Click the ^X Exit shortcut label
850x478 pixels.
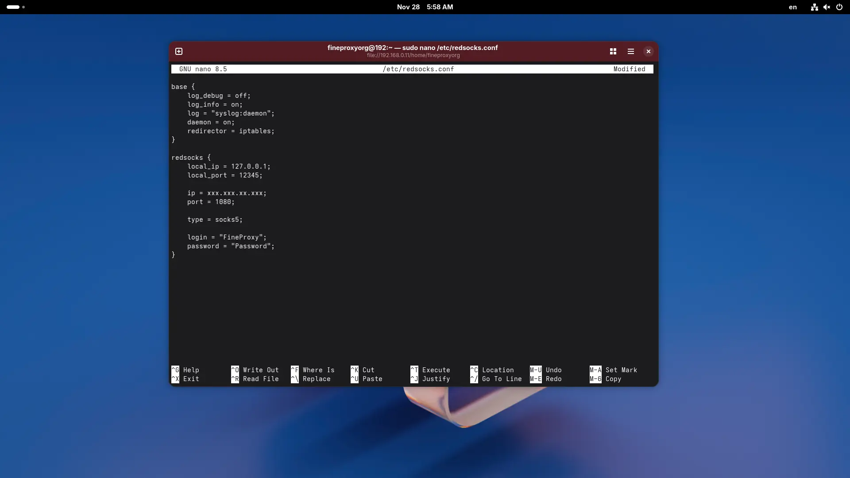coord(185,379)
